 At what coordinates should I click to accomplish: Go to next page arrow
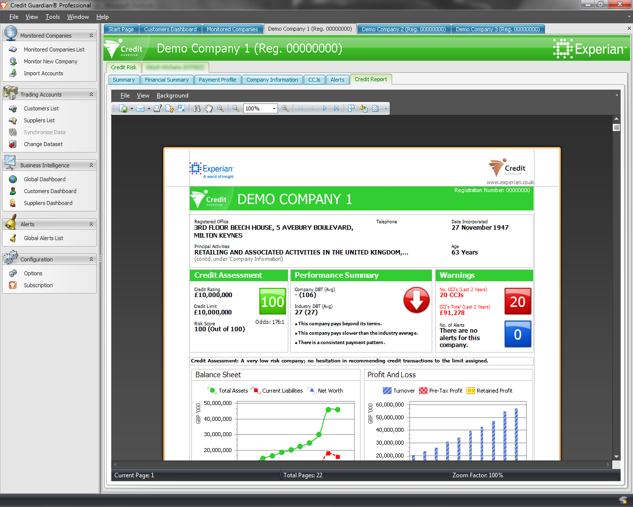[x=324, y=108]
